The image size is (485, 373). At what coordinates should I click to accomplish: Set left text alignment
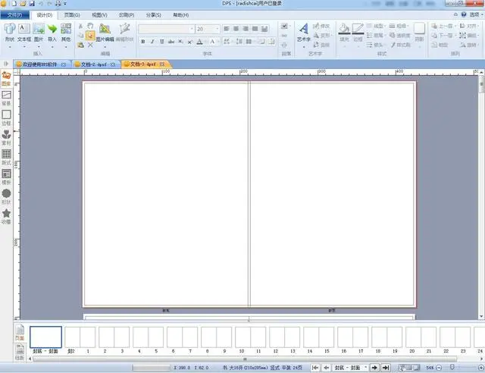click(227, 29)
